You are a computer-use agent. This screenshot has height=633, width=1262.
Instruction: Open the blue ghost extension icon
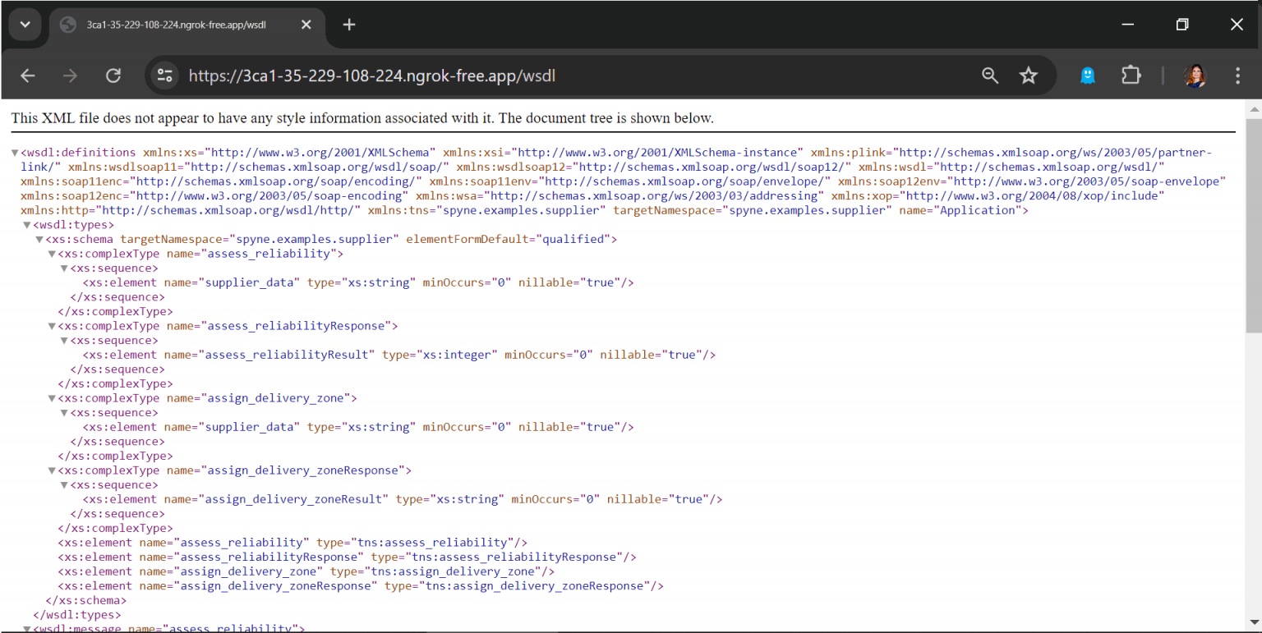click(1087, 76)
